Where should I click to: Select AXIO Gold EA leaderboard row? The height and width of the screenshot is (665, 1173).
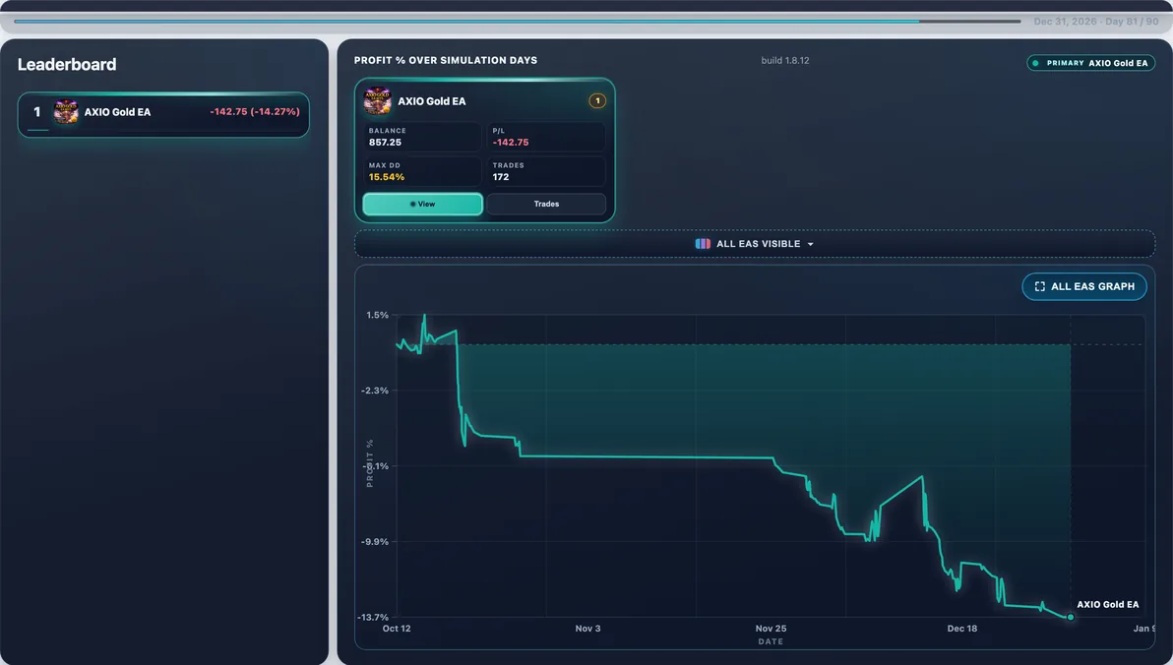163,114
